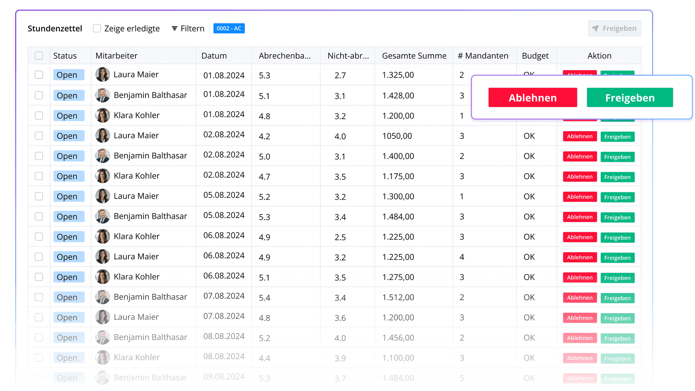Click the 0002 - AC filter tag
Image resolution: width=695 pixels, height=391 pixels.
229,29
